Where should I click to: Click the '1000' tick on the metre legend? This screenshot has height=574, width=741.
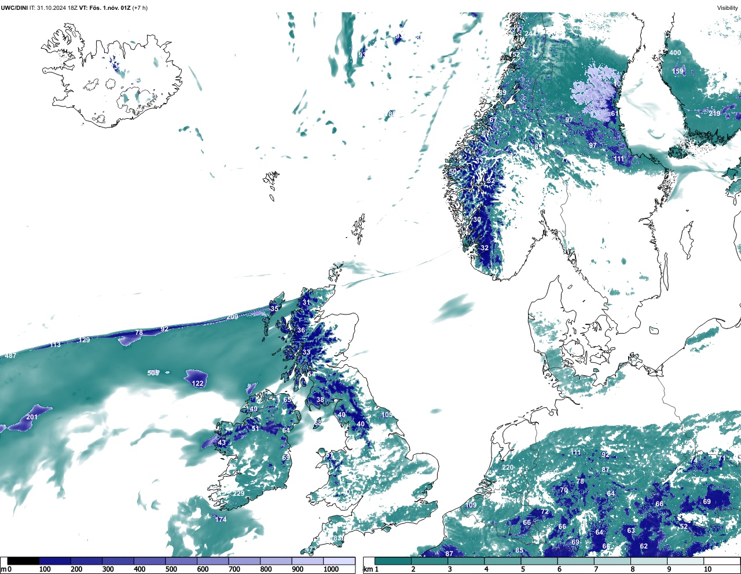[331, 569]
